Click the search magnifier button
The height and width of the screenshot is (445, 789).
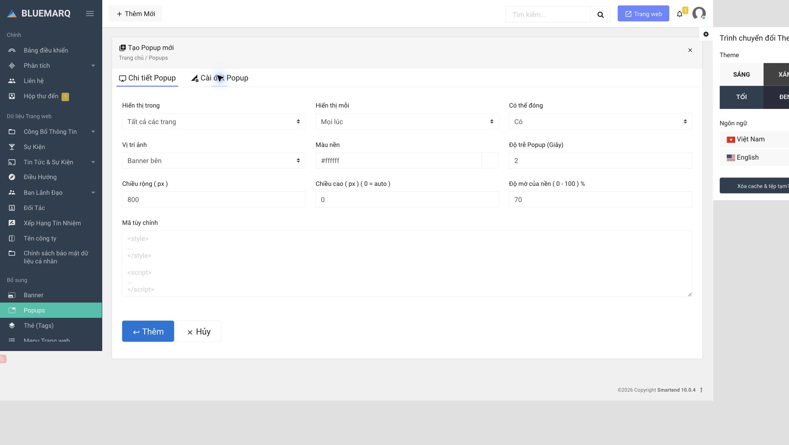[x=601, y=14]
